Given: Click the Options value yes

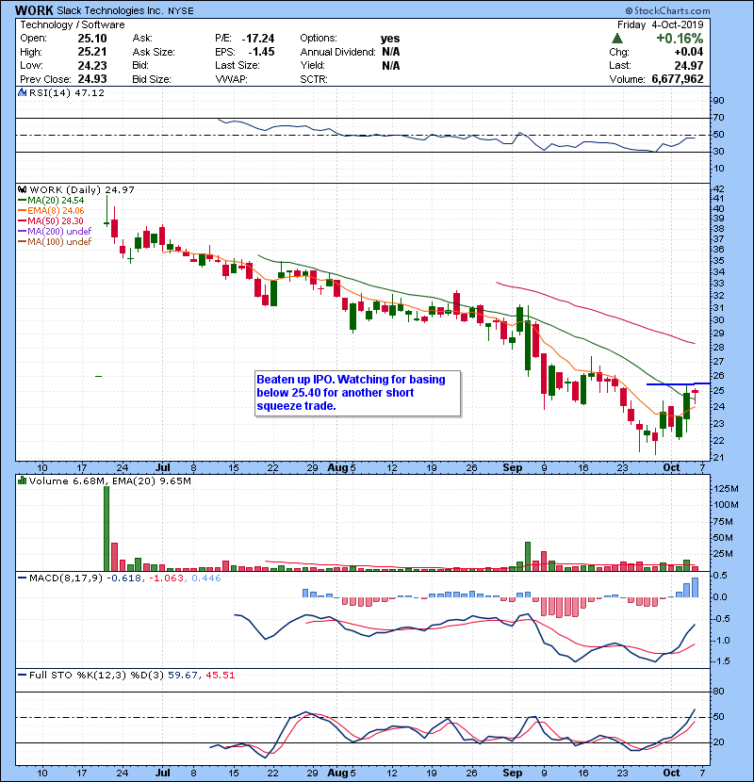Looking at the screenshot, I should tap(390, 39).
